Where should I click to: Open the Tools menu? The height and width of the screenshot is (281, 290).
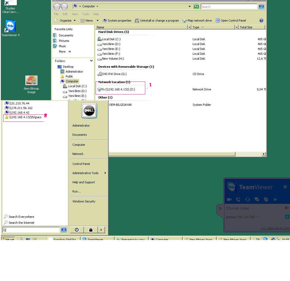click(85, 14)
